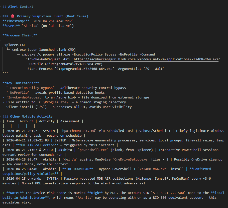Click the red circle emoji in heading

[x=13, y=16]
